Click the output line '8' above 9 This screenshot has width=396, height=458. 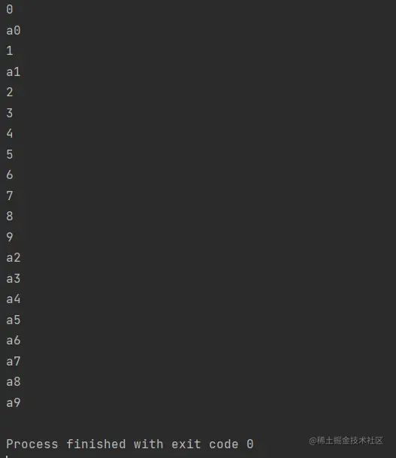pos(10,216)
